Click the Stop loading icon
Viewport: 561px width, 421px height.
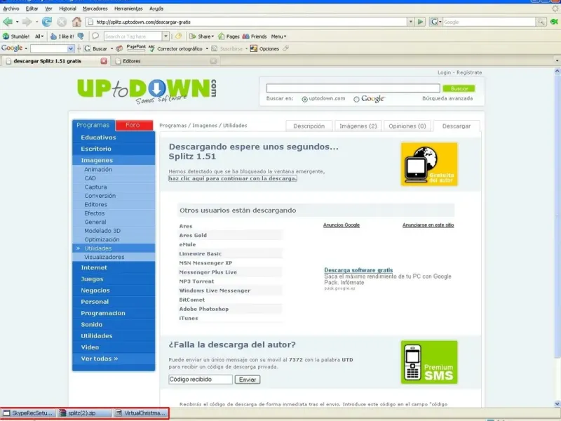point(62,22)
